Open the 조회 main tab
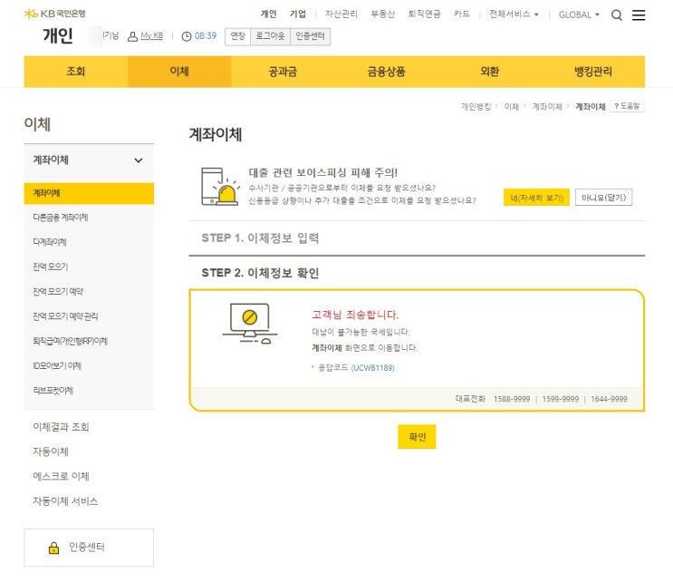Screen dimensions: 673x582 pos(75,72)
